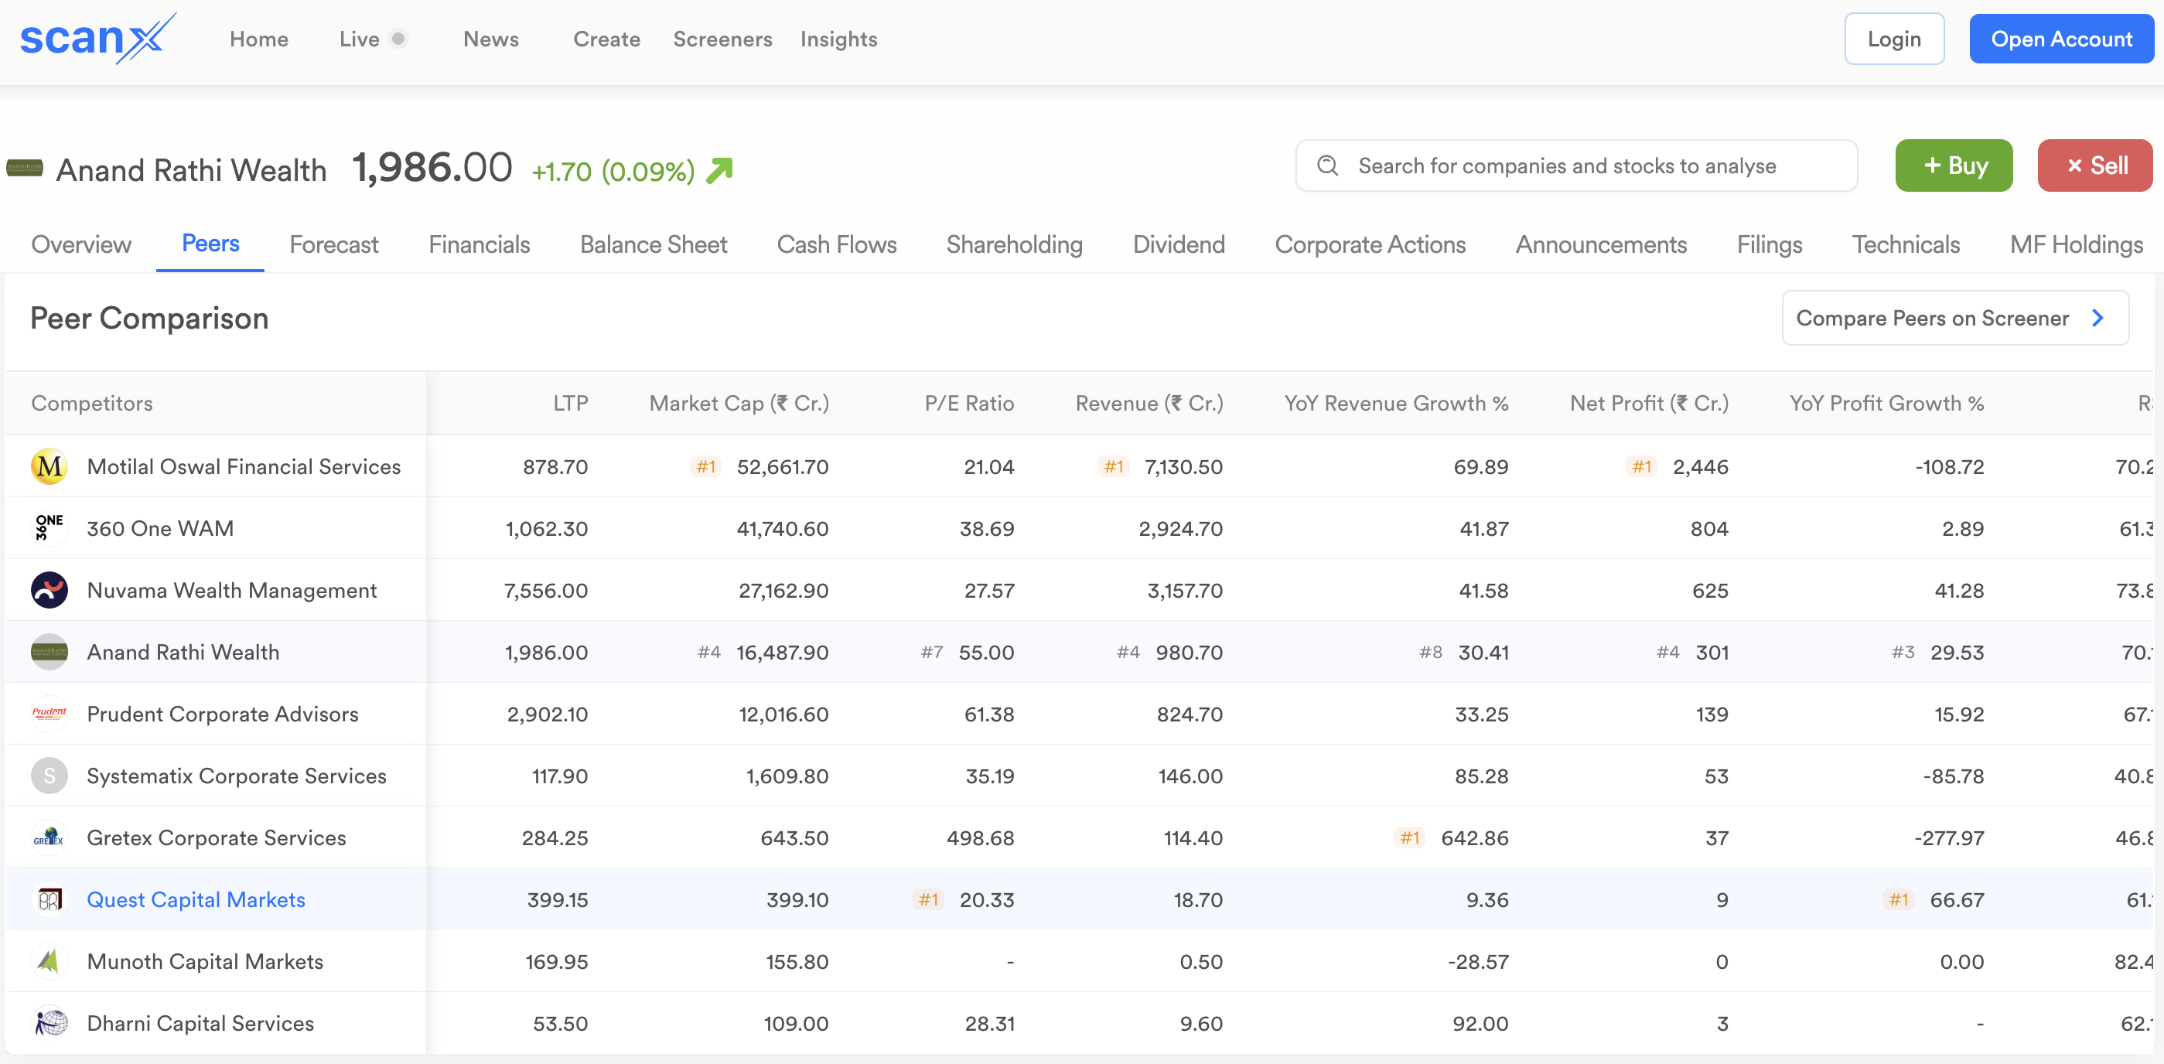This screenshot has width=2164, height=1064.
Task: Open the Create menu
Action: (606, 39)
